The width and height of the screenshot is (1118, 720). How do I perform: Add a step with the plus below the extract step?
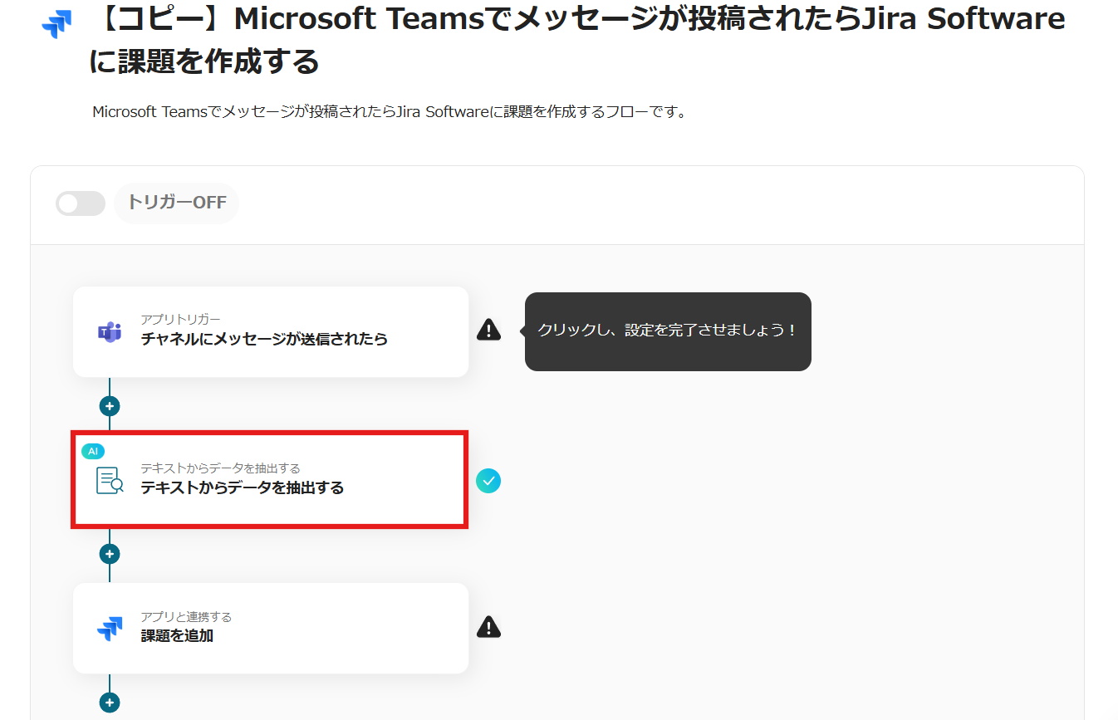click(110, 554)
